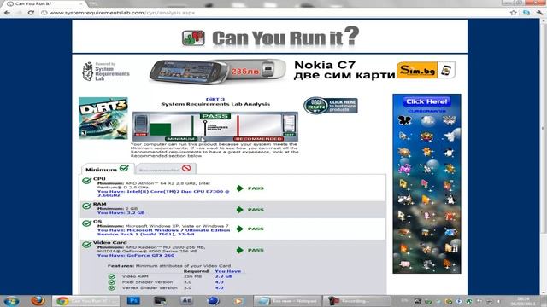
Task: Click the red RECOMMENDED marker label
Action: (x=258, y=139)
